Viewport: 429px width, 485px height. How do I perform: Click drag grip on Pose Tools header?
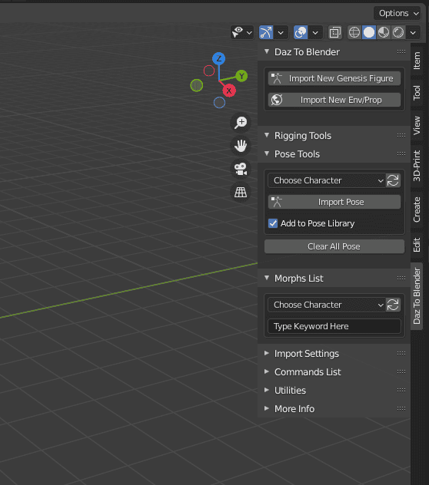[x=401, y=153]
